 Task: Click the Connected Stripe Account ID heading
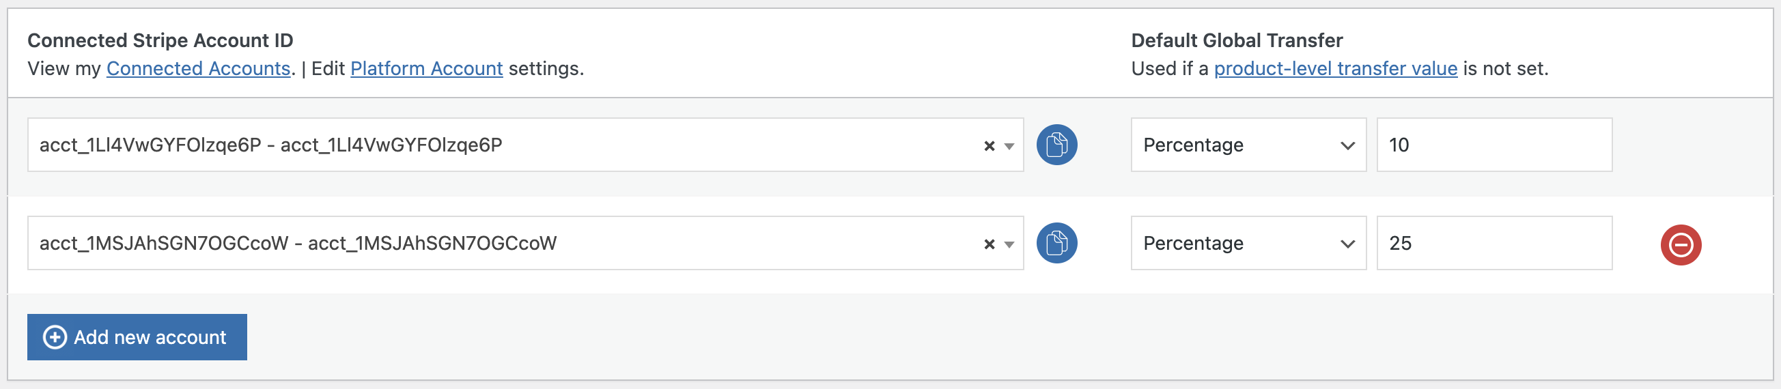click(160, 40)
